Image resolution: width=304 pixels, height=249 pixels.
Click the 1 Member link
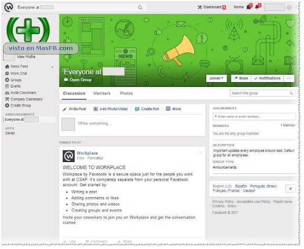pos(288,125)
